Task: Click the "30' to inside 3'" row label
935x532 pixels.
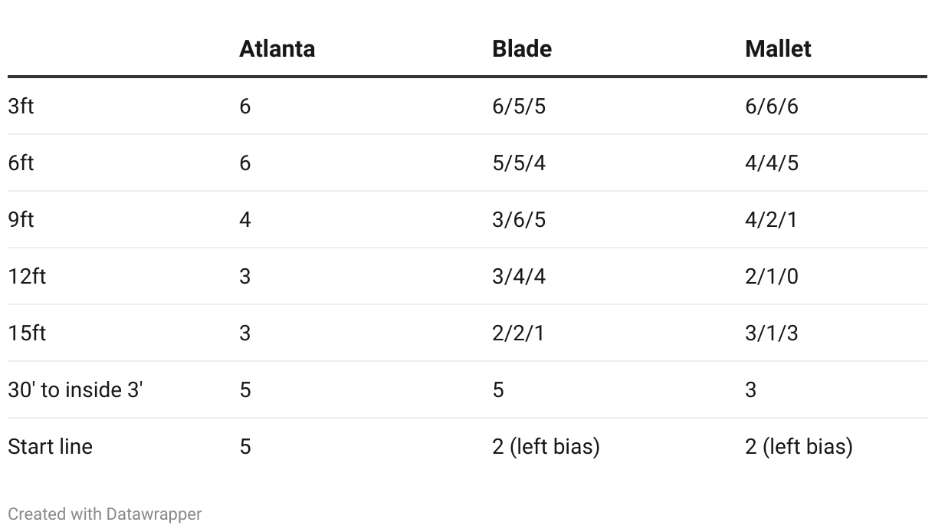Action: [75, 389]
